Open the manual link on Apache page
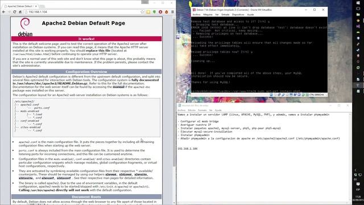The image size is (364, 205). (x=118, y=87)
